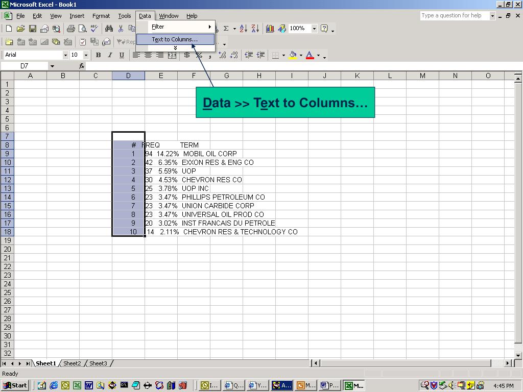The width and height of the screenshot is (523, 392).
Task: Toggle underline formatting
Action: [x=122, y=55]
